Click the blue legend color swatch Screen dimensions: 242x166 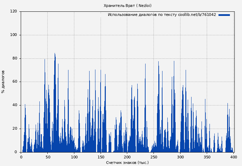224,15
